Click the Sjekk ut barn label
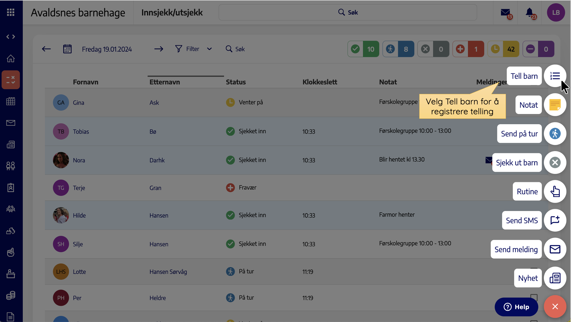The width and height of the screenshot is (571, 322). 517,163
